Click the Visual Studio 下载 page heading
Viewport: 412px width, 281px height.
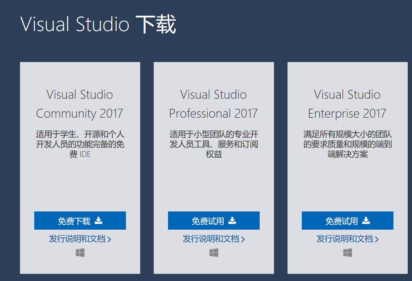click(98, 24)
